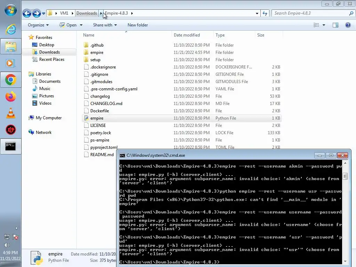Open Documents library

tap(50, 81)
